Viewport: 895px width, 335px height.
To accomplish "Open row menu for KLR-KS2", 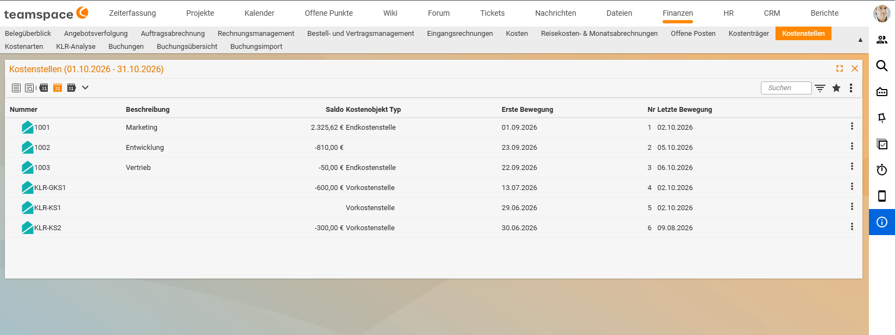I will (x=852, y=226).
